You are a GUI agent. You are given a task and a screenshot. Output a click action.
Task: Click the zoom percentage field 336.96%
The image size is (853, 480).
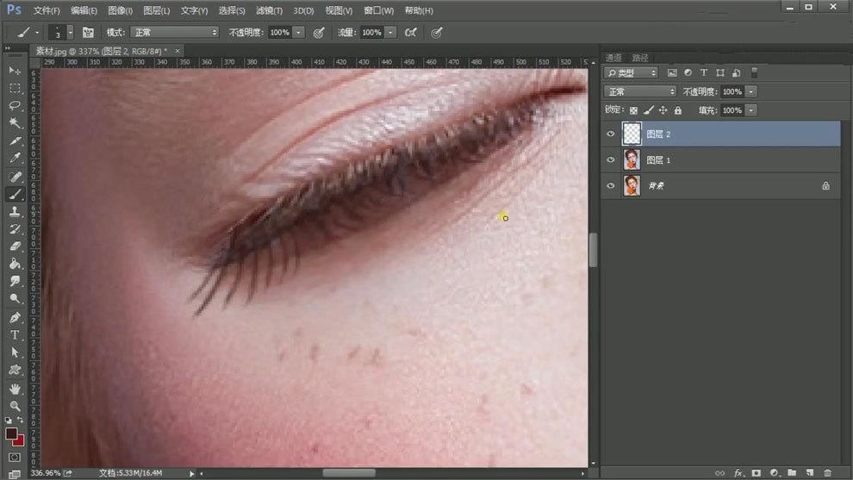(45, 473)
